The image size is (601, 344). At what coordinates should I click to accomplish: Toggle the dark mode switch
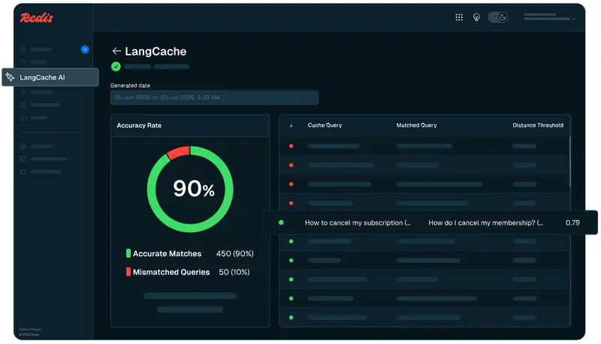coord(498,17)
